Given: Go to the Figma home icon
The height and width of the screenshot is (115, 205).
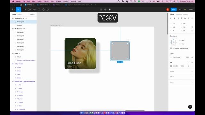Looking at the screenshot, I should pos(21,5).
